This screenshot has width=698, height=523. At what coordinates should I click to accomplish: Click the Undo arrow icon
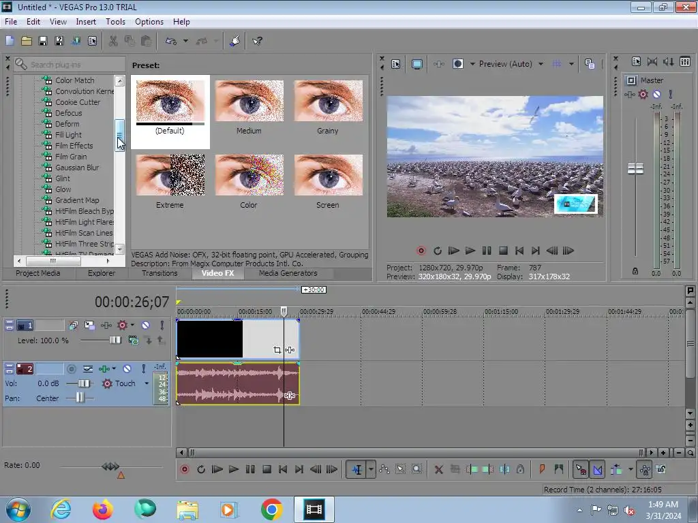[171, 41]
